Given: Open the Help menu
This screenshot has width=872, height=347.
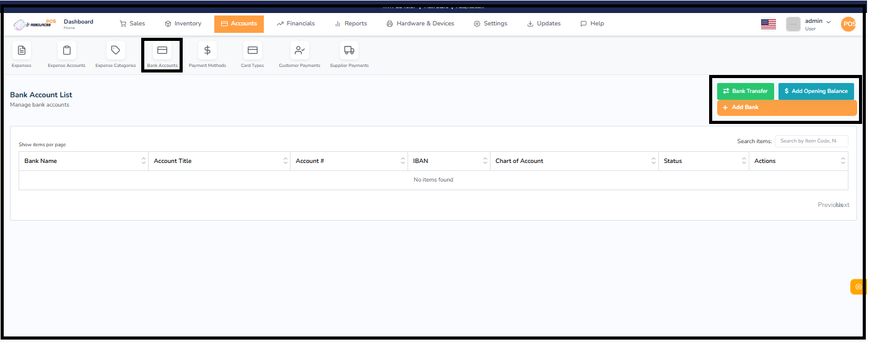Looking at the screenshot, I should click(592, 24).
